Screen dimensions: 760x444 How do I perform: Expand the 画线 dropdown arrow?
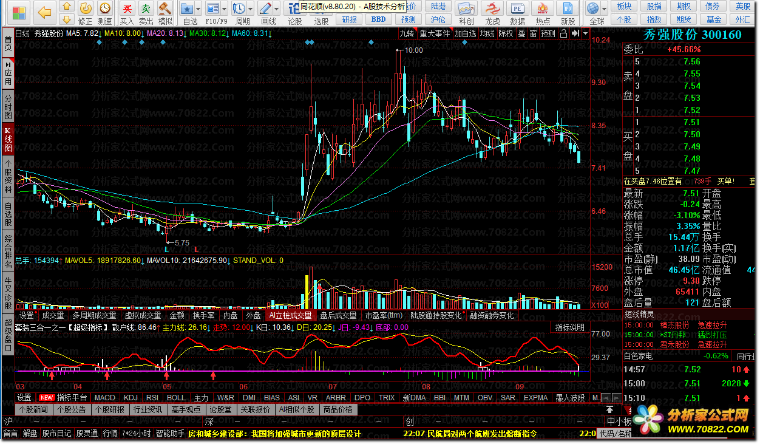click(275, 10)
